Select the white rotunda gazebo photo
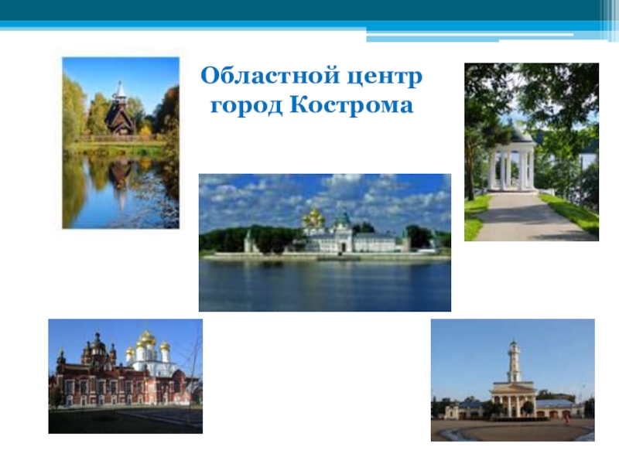The image size is (619, 464). point(532,152)
